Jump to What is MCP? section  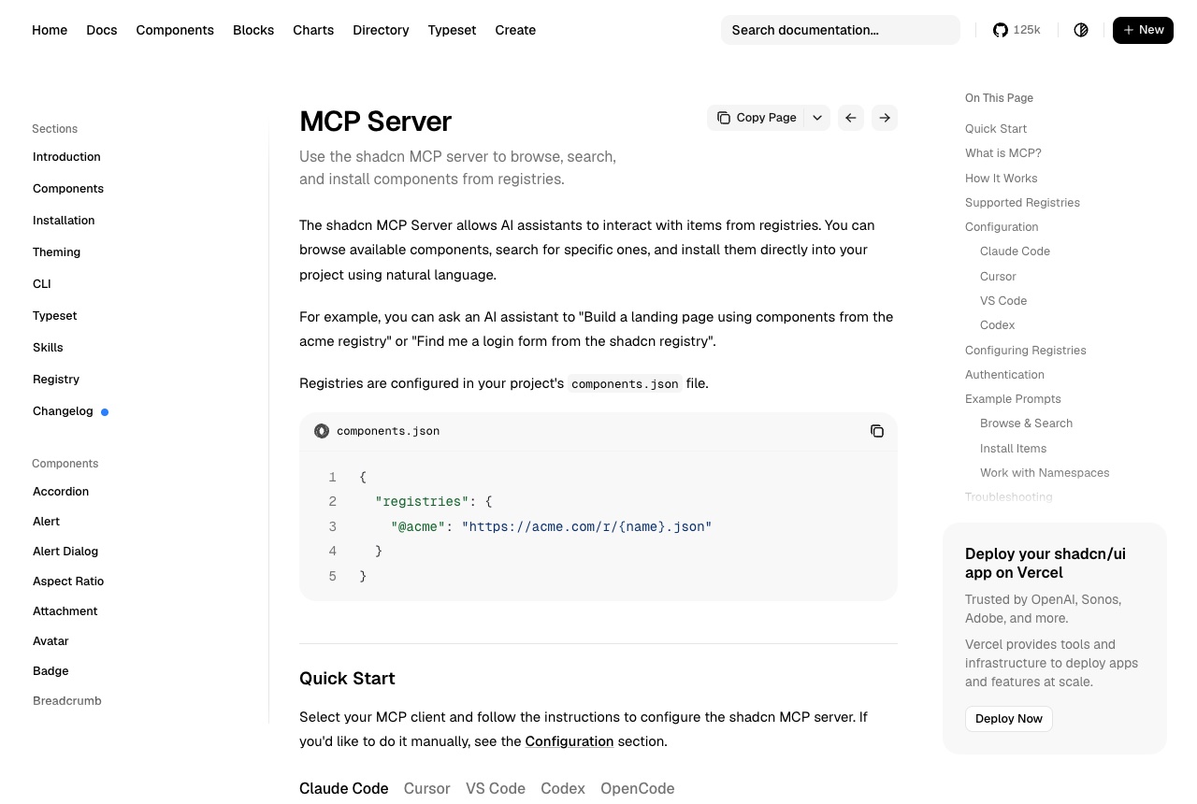click(1003, 153)
